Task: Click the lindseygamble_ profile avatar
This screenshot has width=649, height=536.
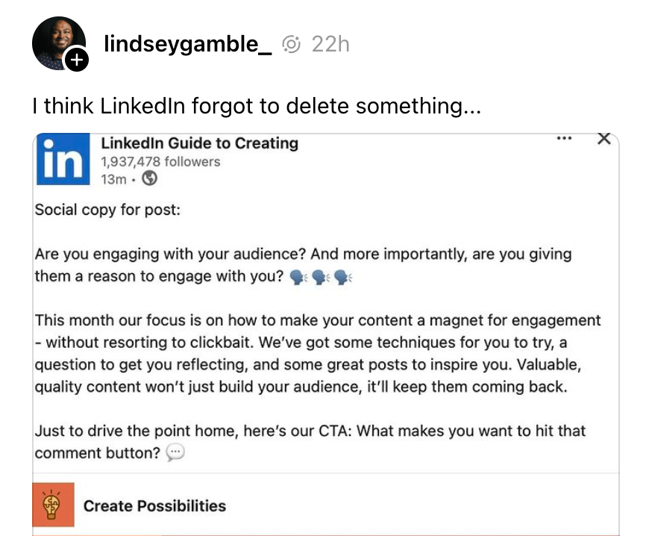Action: pyautogui.click(x=57, y=42)
